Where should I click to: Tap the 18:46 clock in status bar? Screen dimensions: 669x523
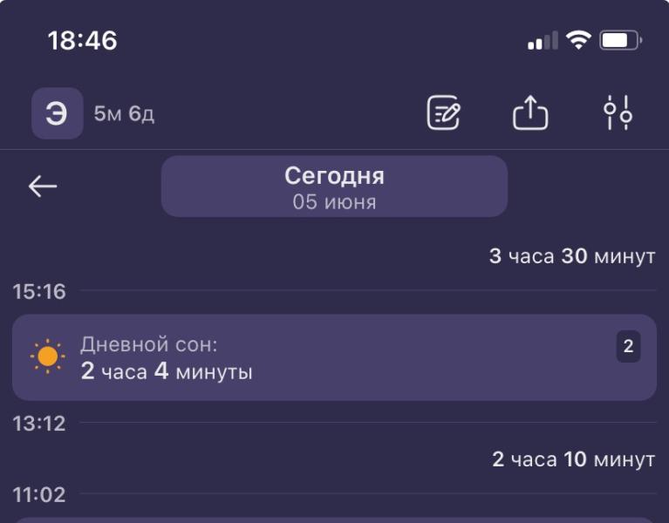[x=82, y=40]
